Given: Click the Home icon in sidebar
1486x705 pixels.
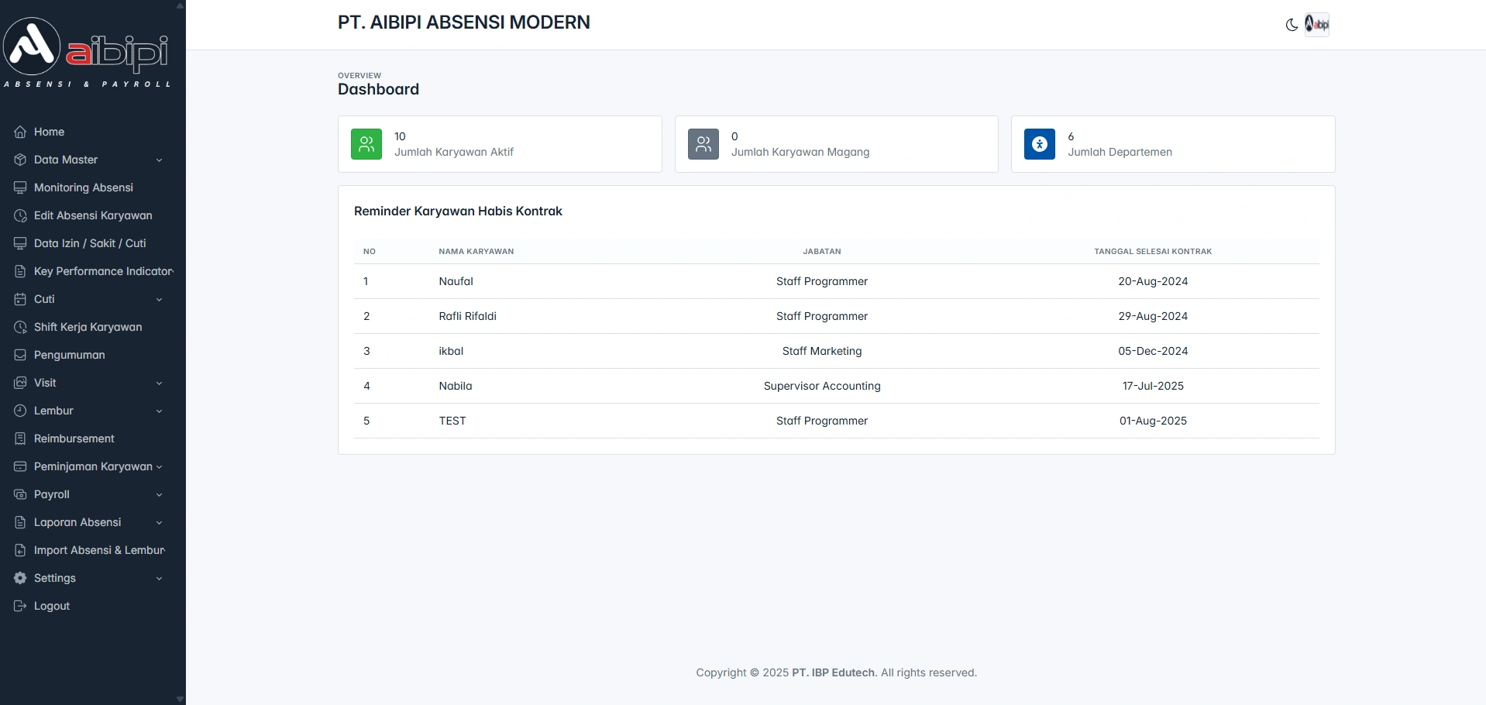Looking at the screenshot, I should 20,132.
